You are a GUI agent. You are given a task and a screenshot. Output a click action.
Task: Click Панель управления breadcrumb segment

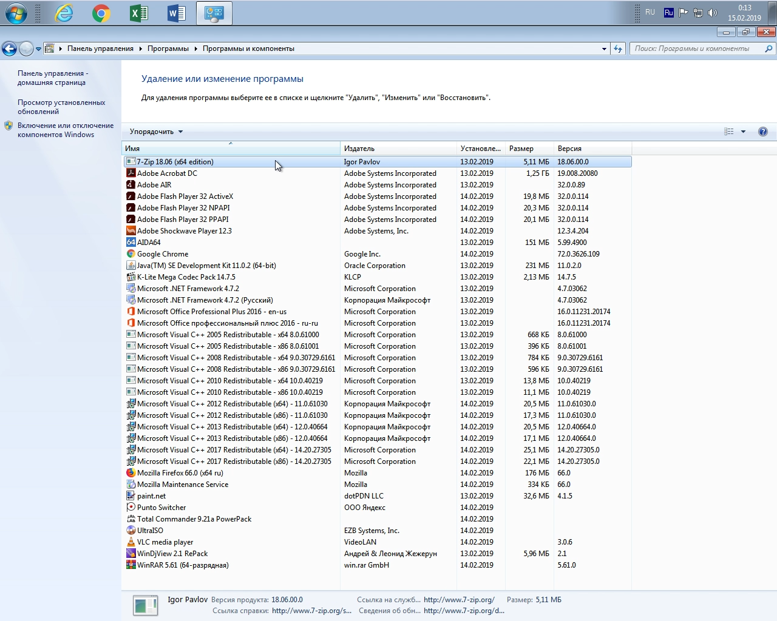click(x=100, y=49)
